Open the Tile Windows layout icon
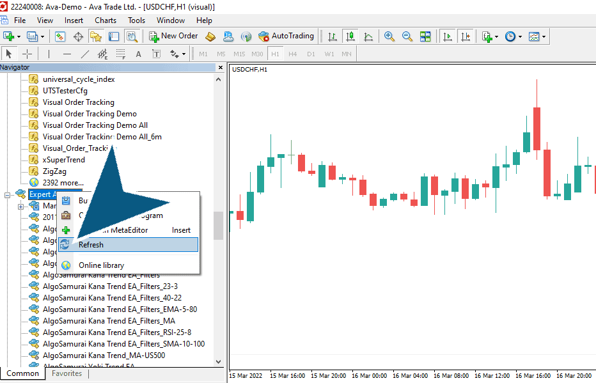Viewport: 596px width, 383px height. click(x=425, y=36)
